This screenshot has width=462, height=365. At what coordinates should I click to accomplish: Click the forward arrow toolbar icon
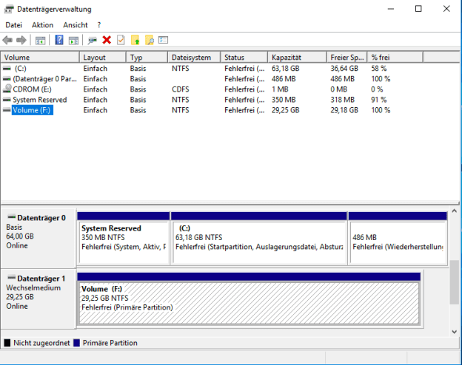coord(21,40)
